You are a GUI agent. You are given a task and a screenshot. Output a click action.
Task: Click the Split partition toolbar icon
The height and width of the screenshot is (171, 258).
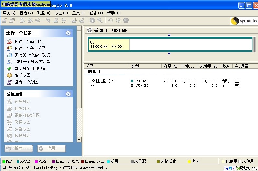(82, 20)
